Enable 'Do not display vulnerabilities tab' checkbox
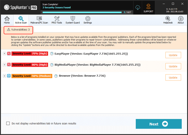This screenshot has width=188, height=135. pos(8,123)
